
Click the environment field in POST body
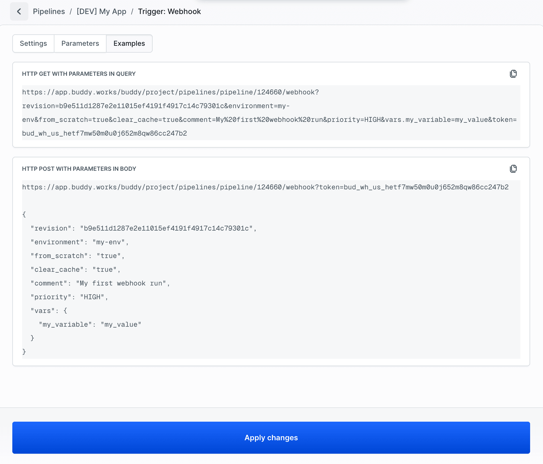(79, 242)
